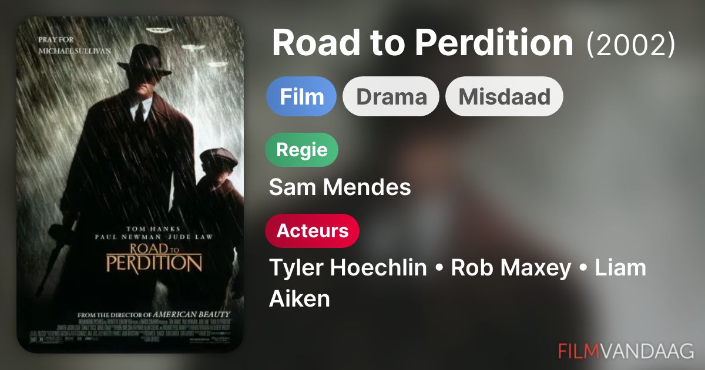Viewport: 705px width, 370px height.
Task: Select actor Rob Maxey
Action: pos(511,268)
